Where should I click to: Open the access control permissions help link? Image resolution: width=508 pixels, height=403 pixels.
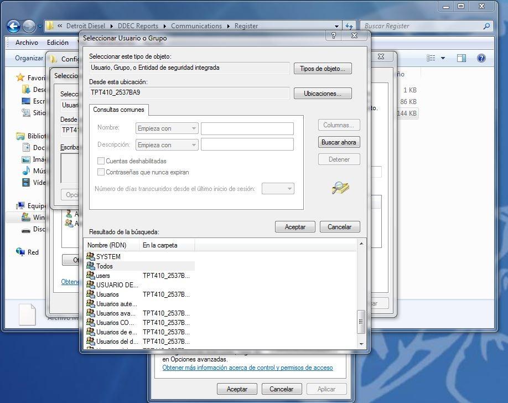point(247,368)
